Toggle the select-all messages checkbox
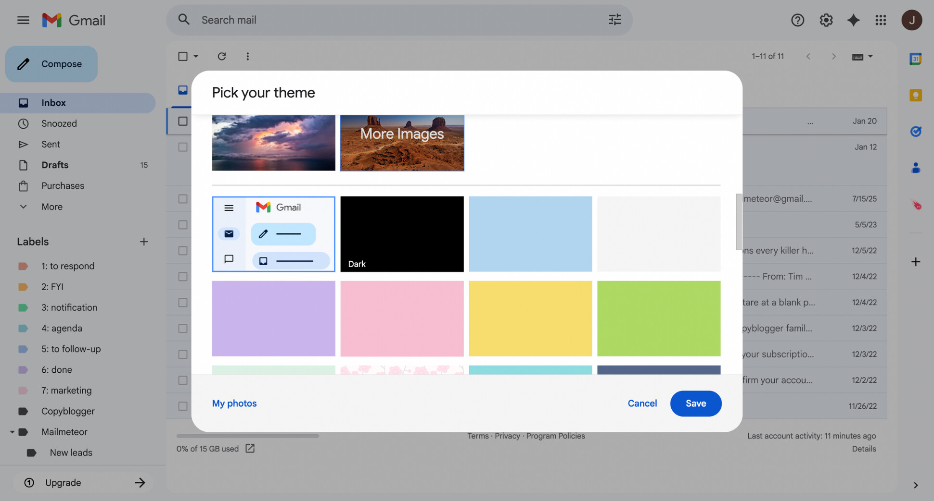Screen dimensions: 934x501 tap(183, 56)
